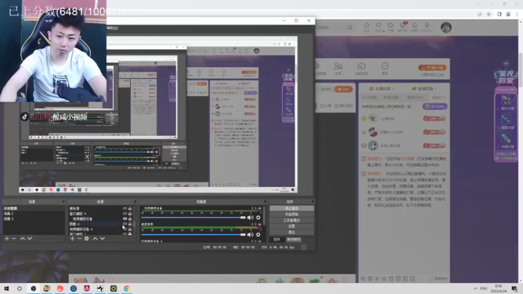Select the fans tab showing (11)
Screen dimensions: 523x294
pyautogui.click(x=439, y=97)
